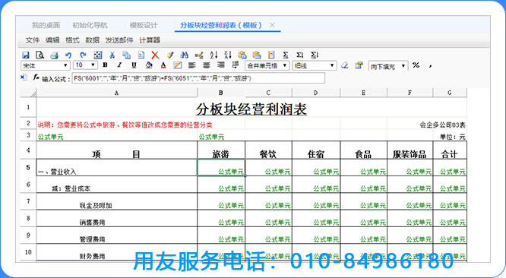Toggle underline formatting
The image size is (506, 278).
[x=134, y=65]
